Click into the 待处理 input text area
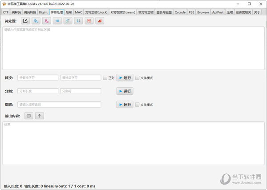Viewport: 267px width, 190px height. click(133, 48)
